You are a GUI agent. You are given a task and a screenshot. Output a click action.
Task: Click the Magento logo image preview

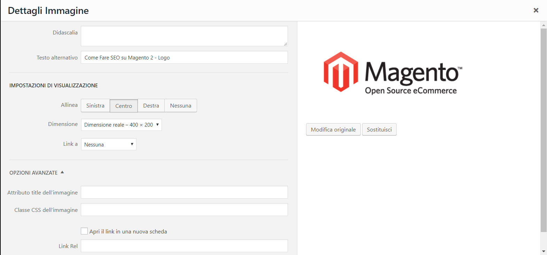point(393,73)
